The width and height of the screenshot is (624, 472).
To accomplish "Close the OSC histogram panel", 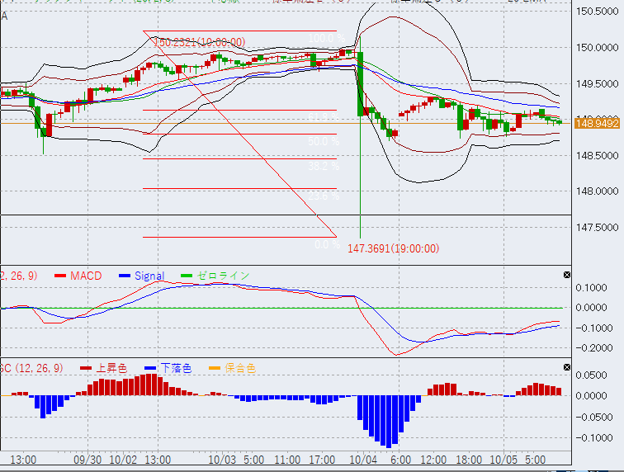I will pyautogui.click(x=566, y=367).
